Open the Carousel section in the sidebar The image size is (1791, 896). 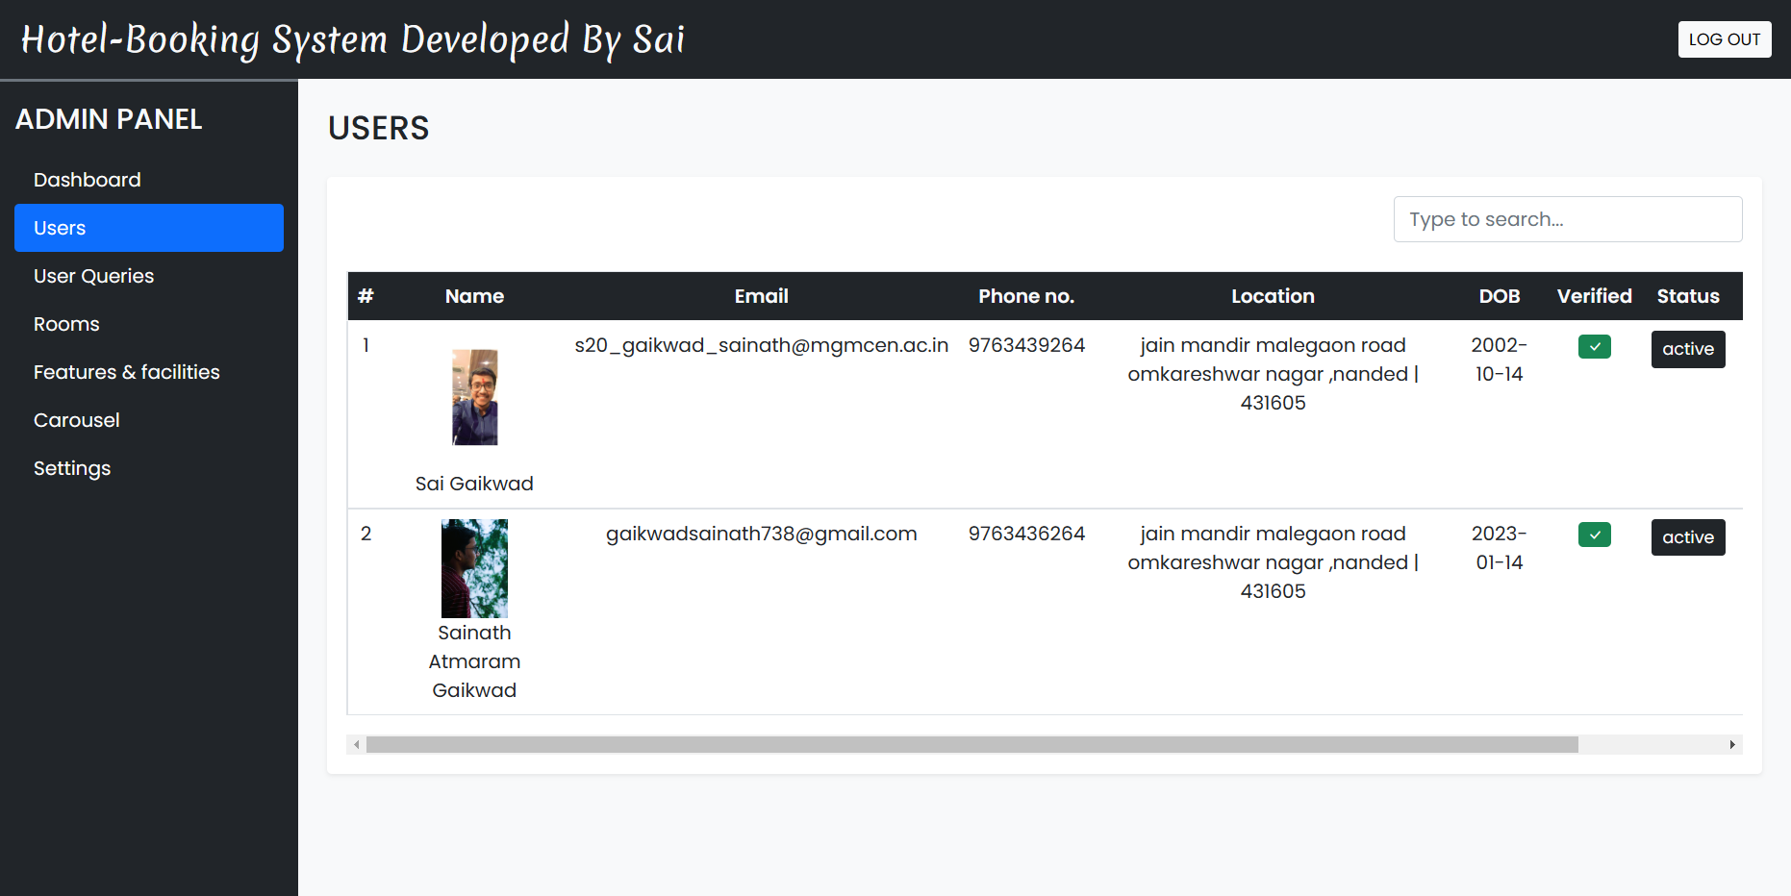coord(76,420)
